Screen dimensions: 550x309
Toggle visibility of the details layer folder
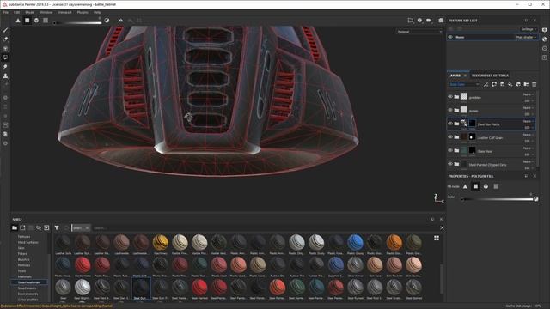click(450, 110)
